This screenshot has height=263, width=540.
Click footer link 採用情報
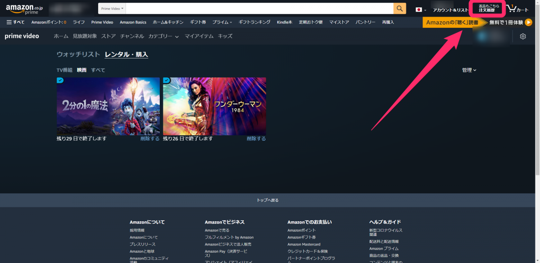point(137,231)
